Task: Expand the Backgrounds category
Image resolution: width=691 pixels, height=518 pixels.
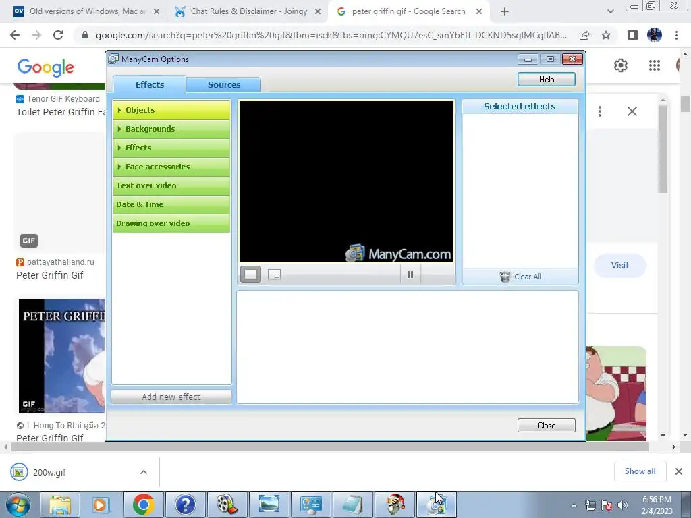Action: pos(171,129)
